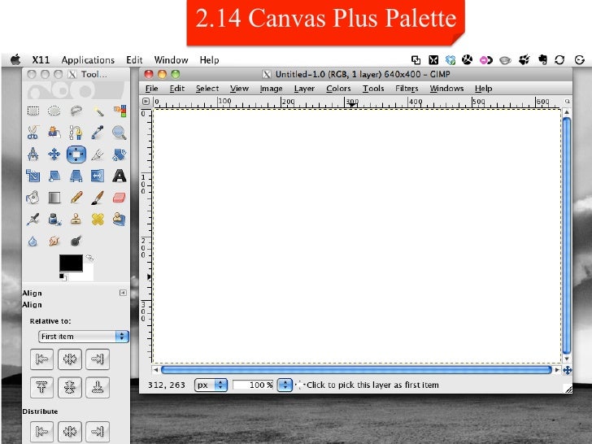Select the Fuzzy Select magic wand tool
This screenshot has height=444, width=592.
point(98,111)
